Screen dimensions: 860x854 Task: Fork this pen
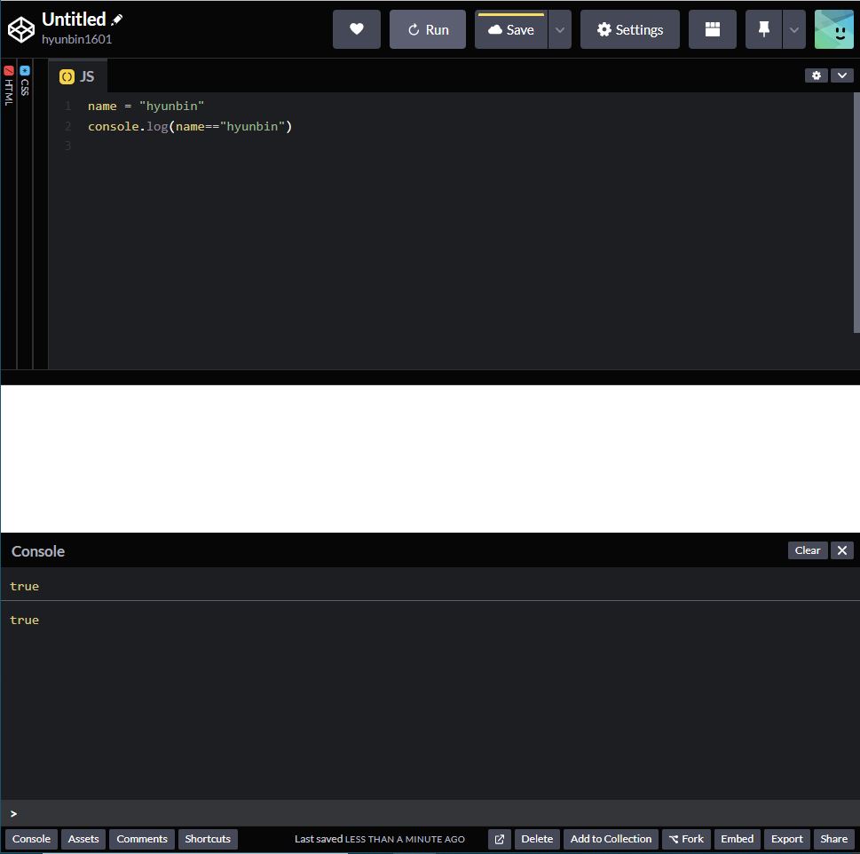click(686, 839)
